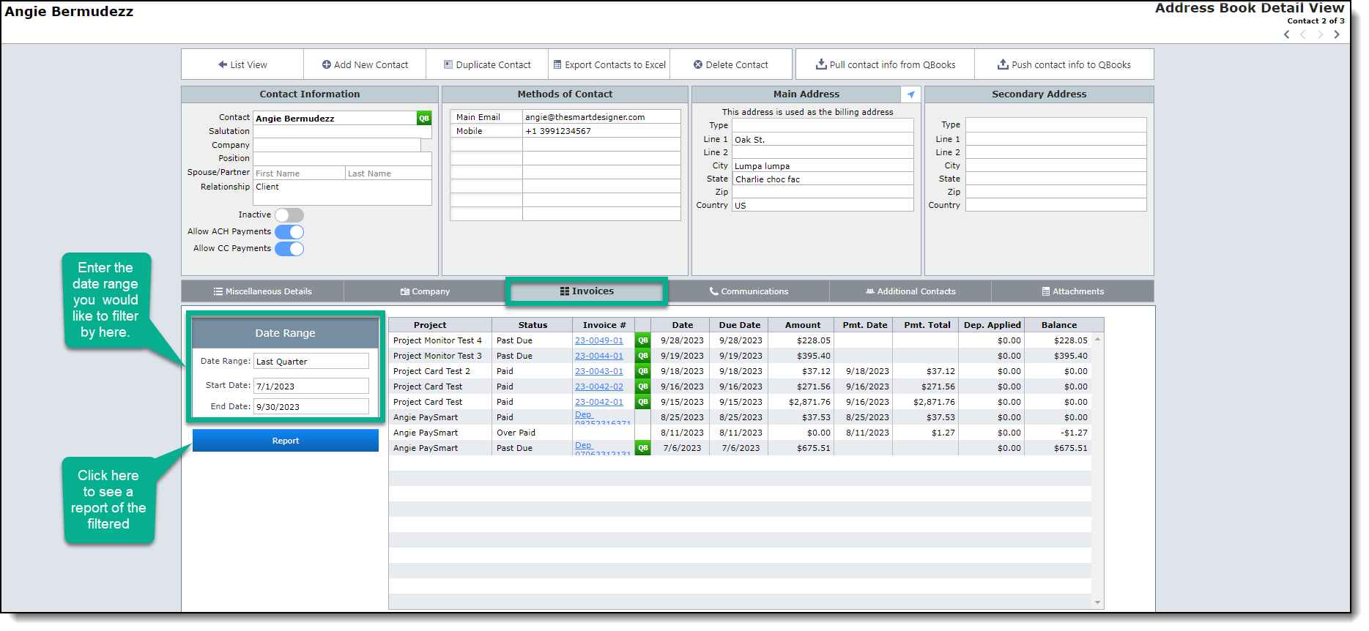
Task: Click Pull contact info from QBooks download icon
Action: (x=821, y=64)
